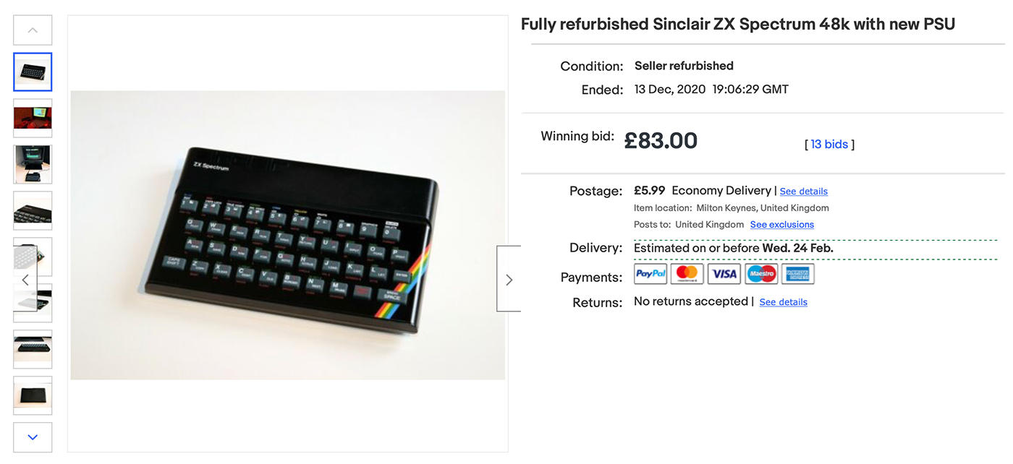Go to the previous photo using left chevron
This screenshot has width=1013, height=464.
tap(25, 279)
